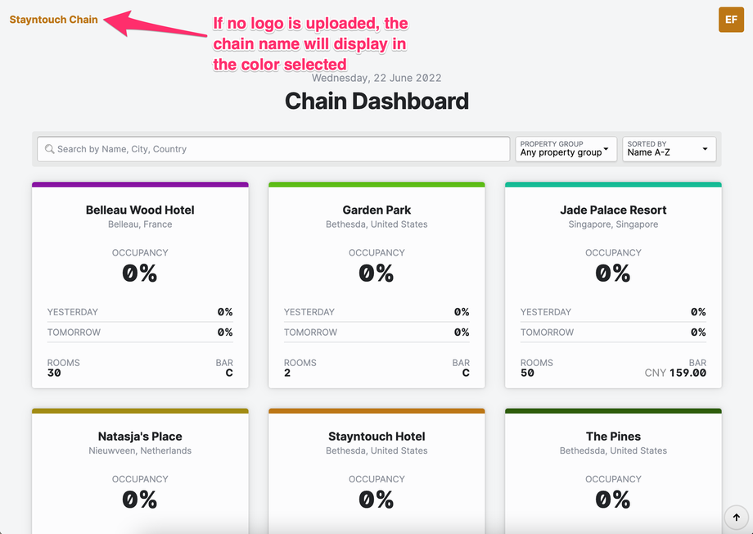Screen dimensions: 753x534
Task: Click the purple color bar on Belleau Wood
Action: click(x=140, y=185)
